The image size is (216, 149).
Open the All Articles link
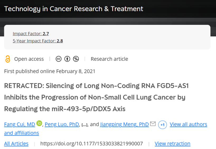[x=16, y=144]
